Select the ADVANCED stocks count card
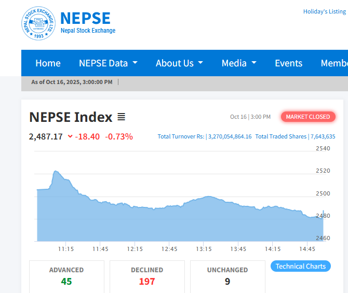348x293 pixels. coord(66,276)
